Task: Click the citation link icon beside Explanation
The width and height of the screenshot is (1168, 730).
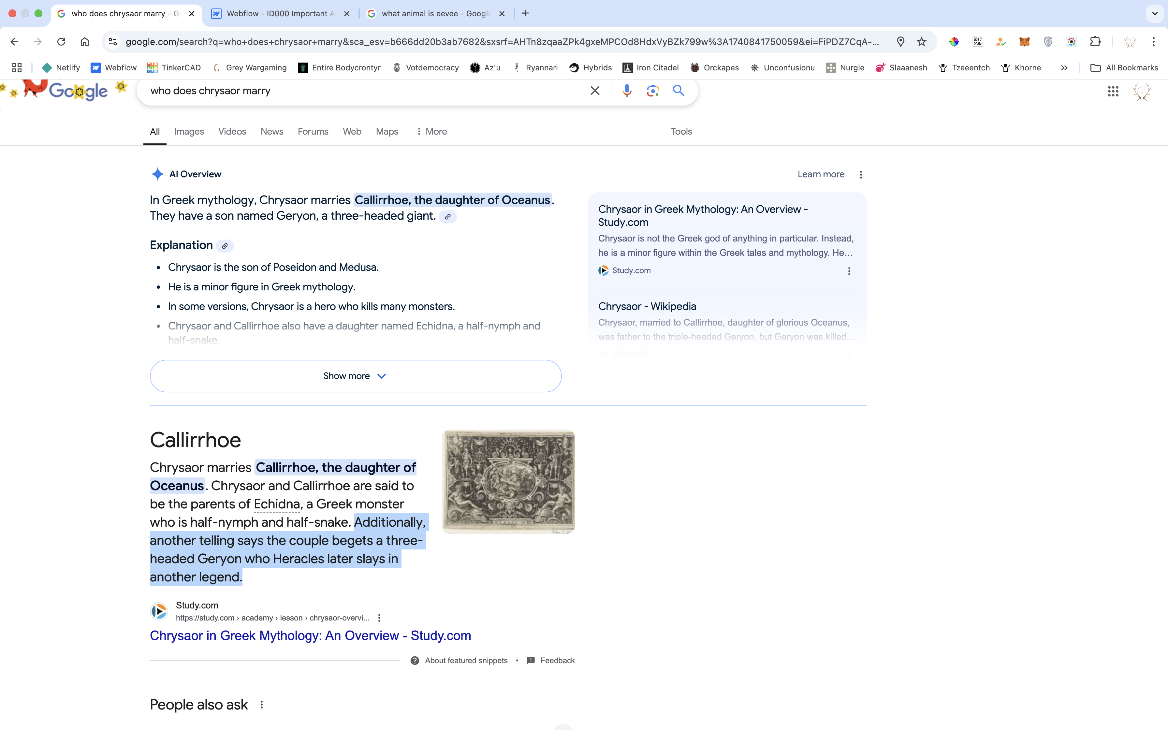Action: (225, 246)
